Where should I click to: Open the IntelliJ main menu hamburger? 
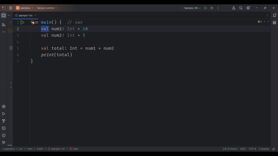10,8
